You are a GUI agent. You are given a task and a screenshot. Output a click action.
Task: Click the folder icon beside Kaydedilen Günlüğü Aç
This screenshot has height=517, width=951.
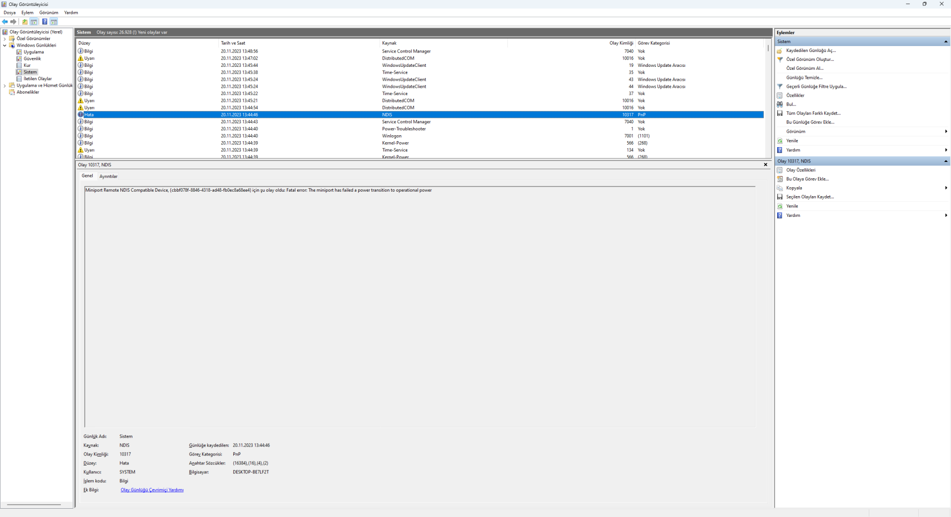pyautogui.click(x=780, y=51)
